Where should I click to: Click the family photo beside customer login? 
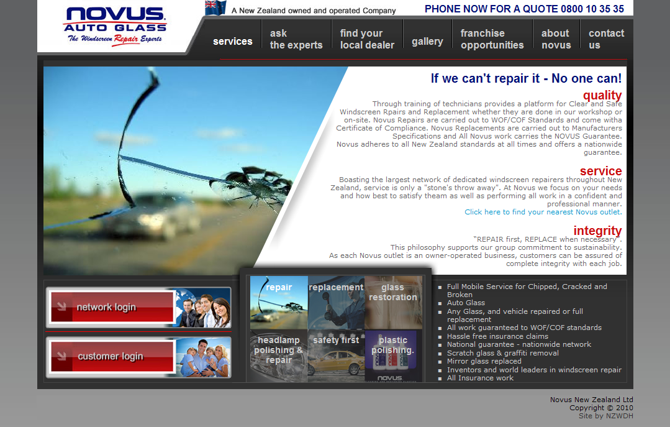tap(204, 356)
